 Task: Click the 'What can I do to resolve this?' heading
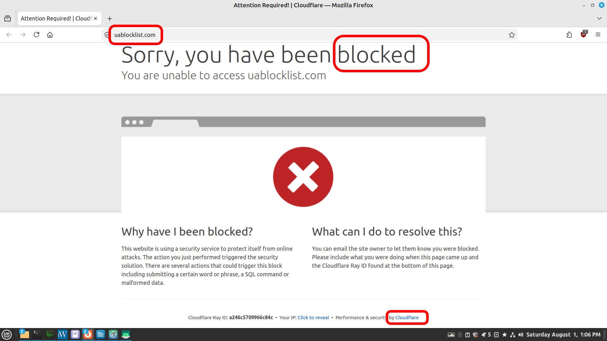tap(387, 232)
